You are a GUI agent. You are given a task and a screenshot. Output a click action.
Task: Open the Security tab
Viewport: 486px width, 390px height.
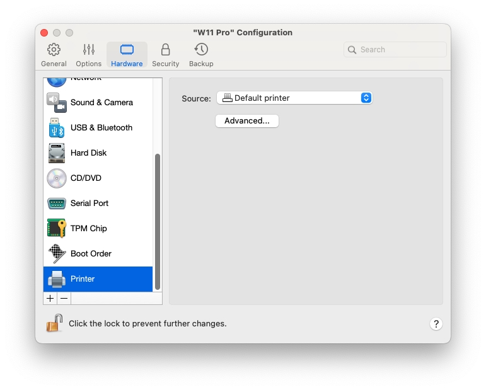pos(165,55)
